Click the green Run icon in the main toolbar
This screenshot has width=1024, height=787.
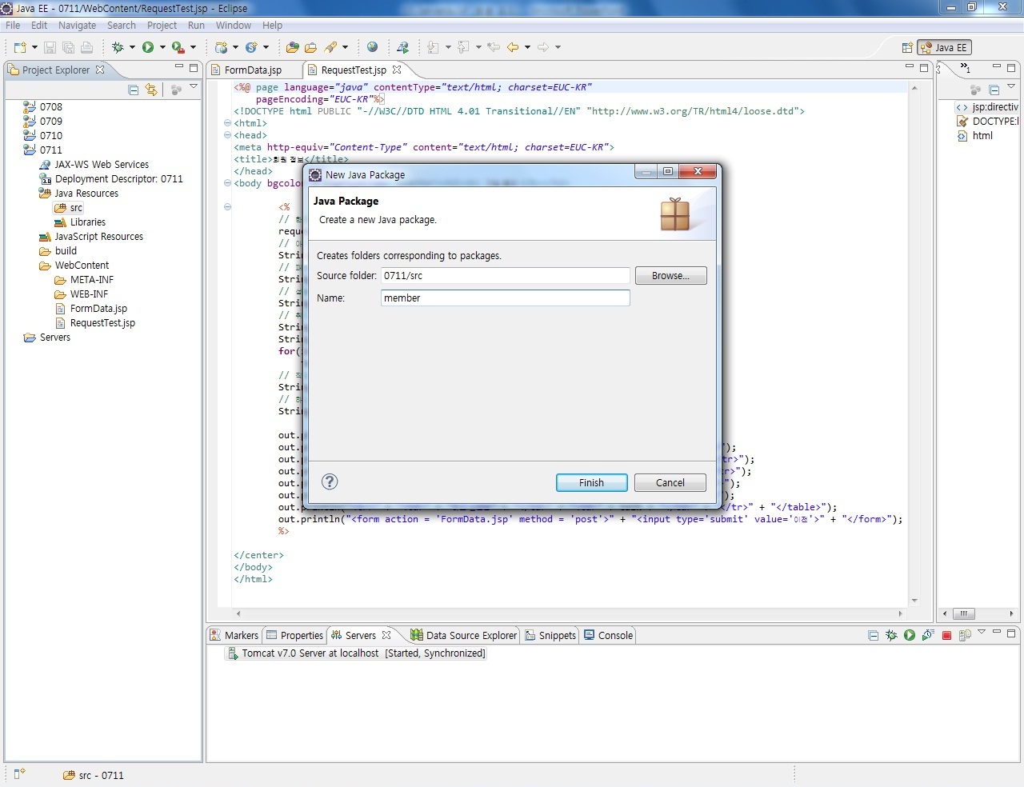[x=148, y=47]
